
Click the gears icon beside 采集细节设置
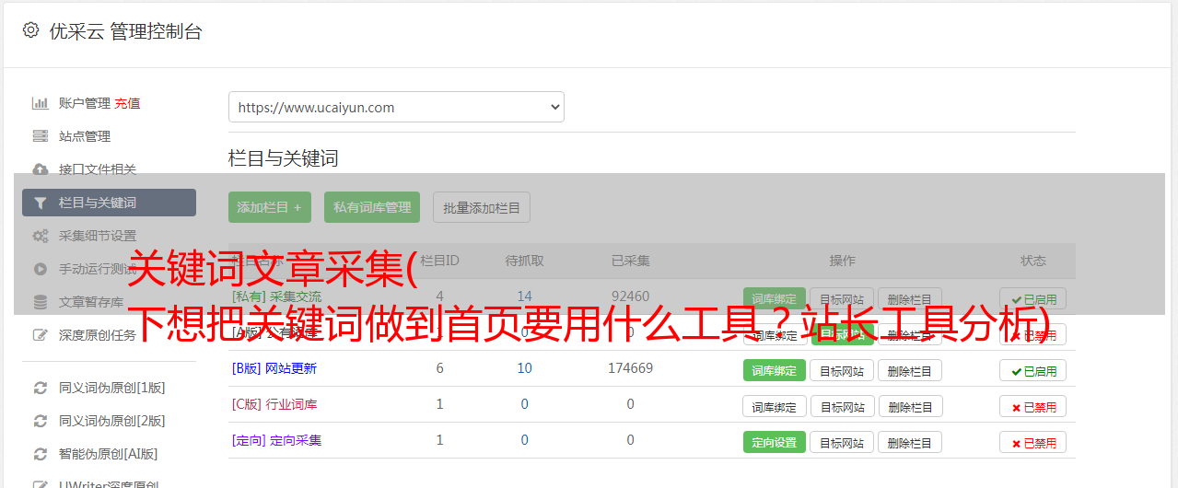coord(40,236)
